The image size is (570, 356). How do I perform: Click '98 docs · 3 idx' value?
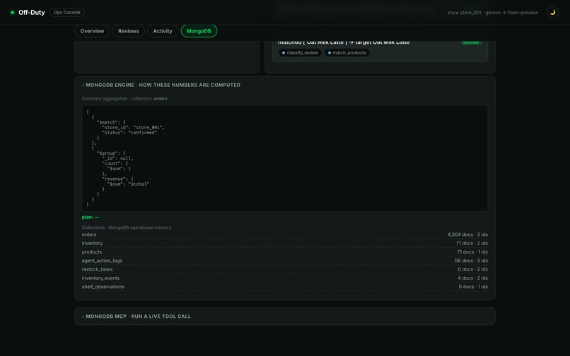[471, 261]
